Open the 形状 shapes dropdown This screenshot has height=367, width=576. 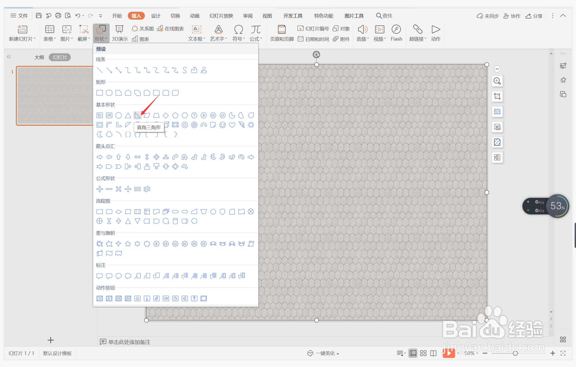coord(101,33)
